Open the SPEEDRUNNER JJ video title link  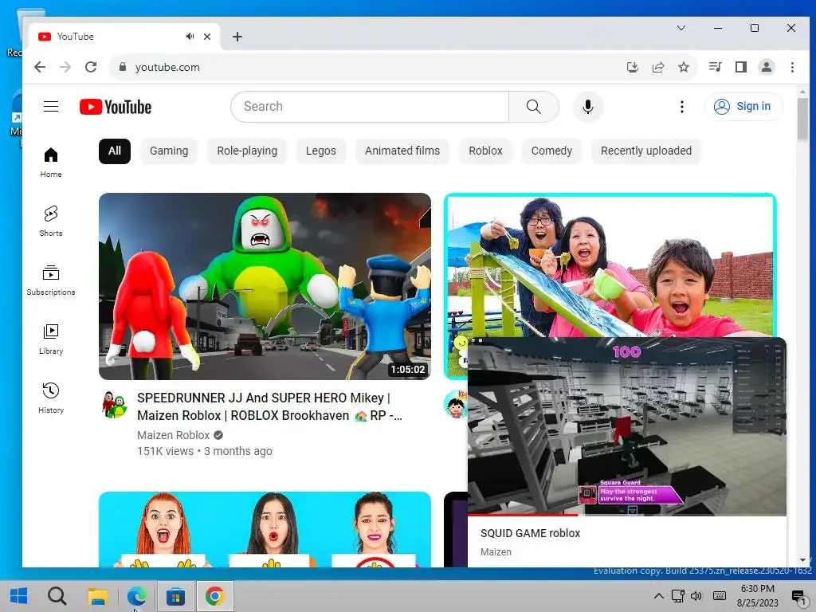tap(269, 406)
